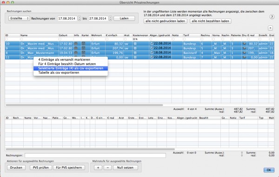This screenshot has width=279, height=177.
Task: Choose 'Selektierte Einträge (4) als csv exportieren'
Action: 71,68
